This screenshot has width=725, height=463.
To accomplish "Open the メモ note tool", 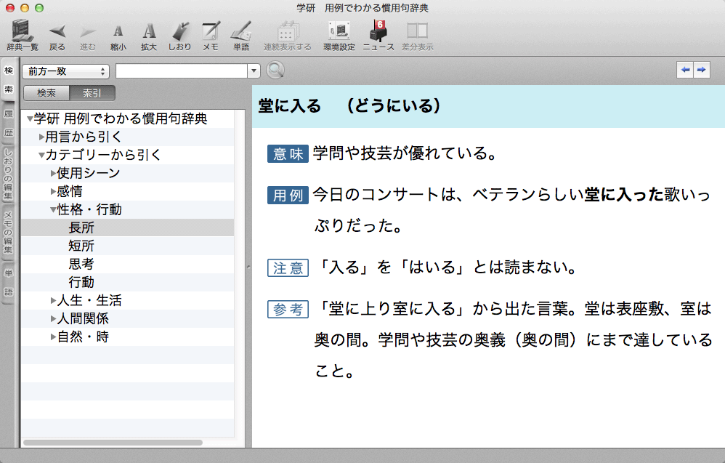I will click(211, 35).
